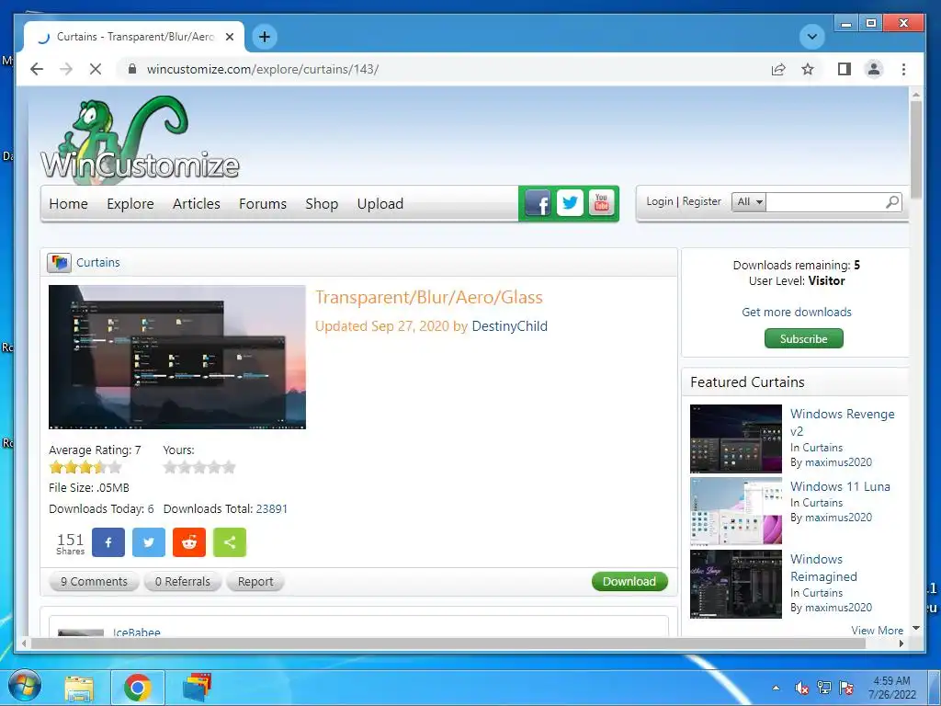Screen dimensions: 941x706
Task: Click the search magnifier icon
Action: [892, 201]
